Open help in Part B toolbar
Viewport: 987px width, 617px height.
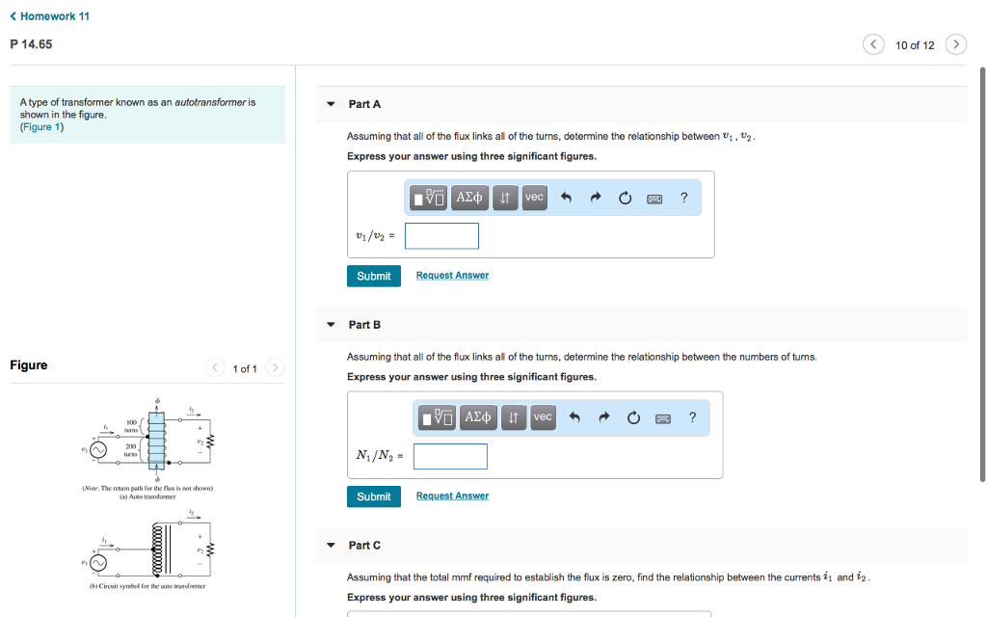coord(692,417)
